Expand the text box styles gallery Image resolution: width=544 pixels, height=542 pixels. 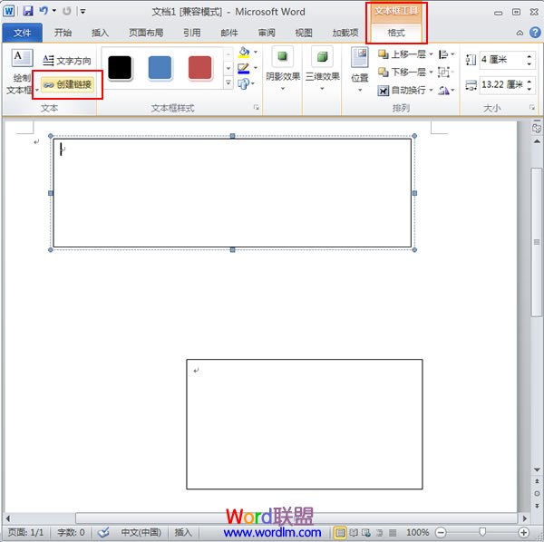click(x=228, y=82)
